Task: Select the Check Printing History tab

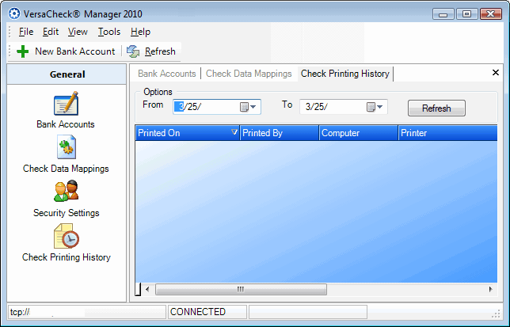Action: pyautogui.click(x=345, y=74)
